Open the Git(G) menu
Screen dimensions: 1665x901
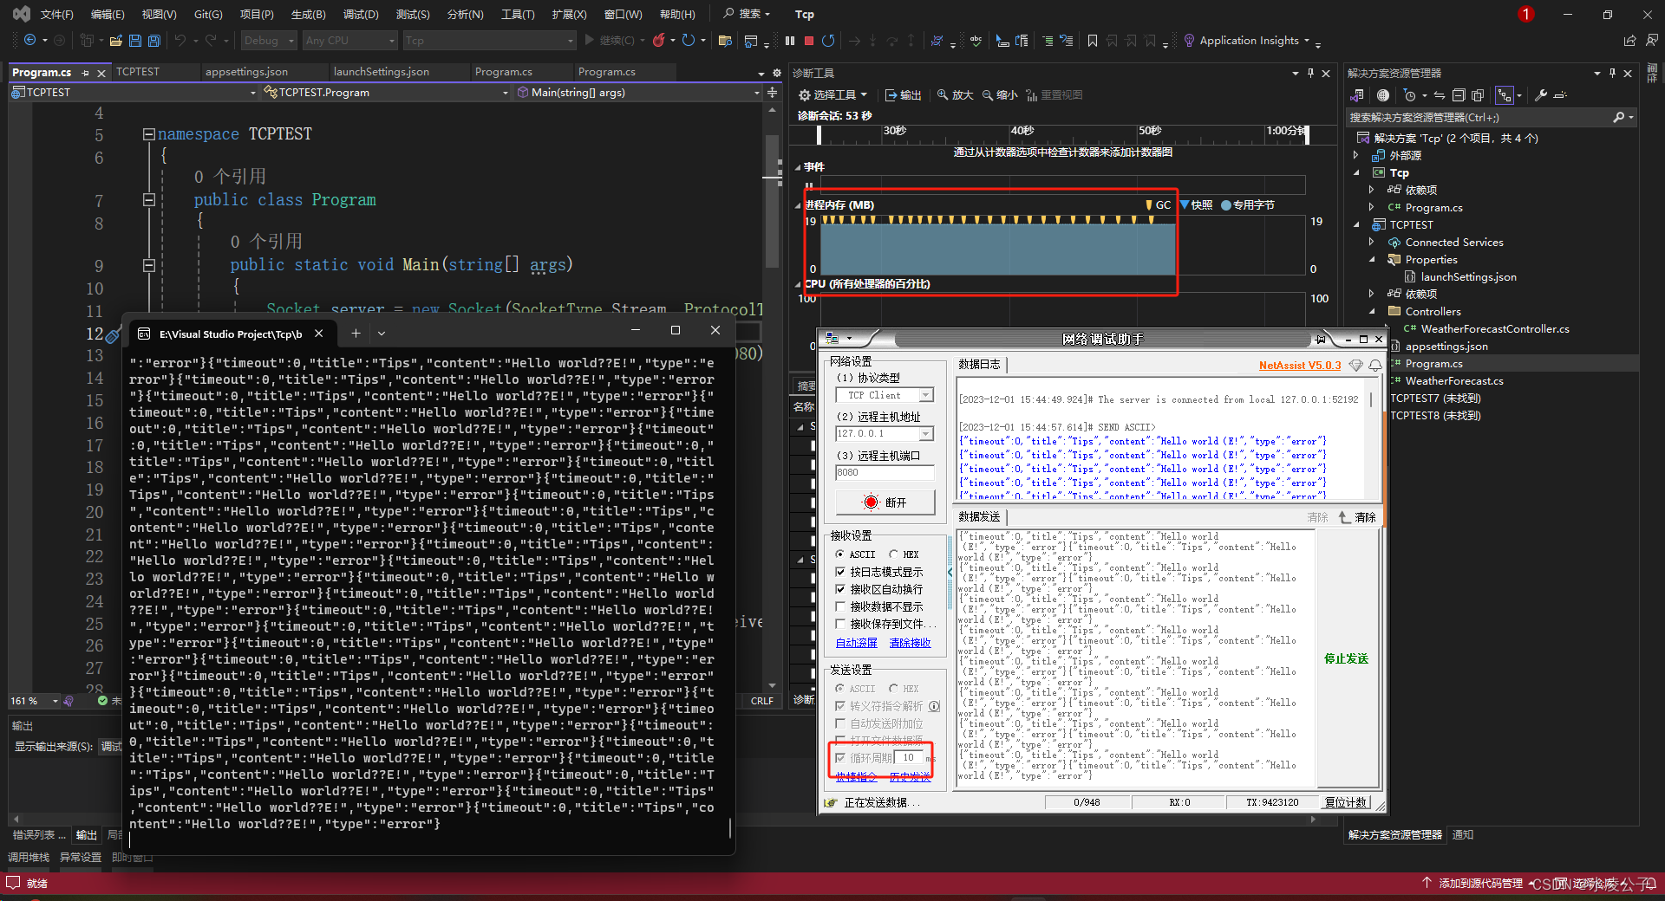point(208,14)
